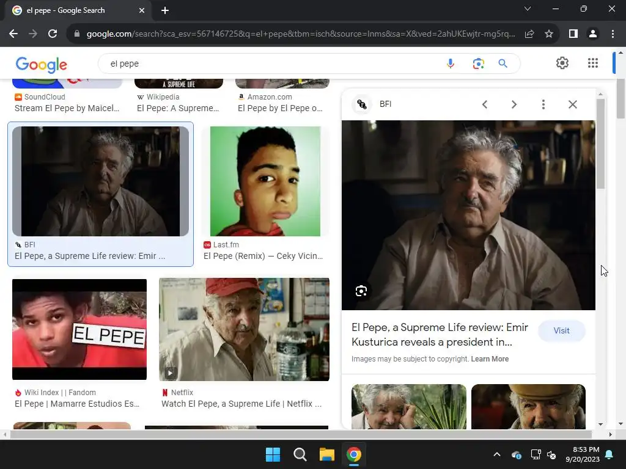This screenshot has height=469, width=626.
Task: Click the share page icon in address bar
Action: coord(529,34)
